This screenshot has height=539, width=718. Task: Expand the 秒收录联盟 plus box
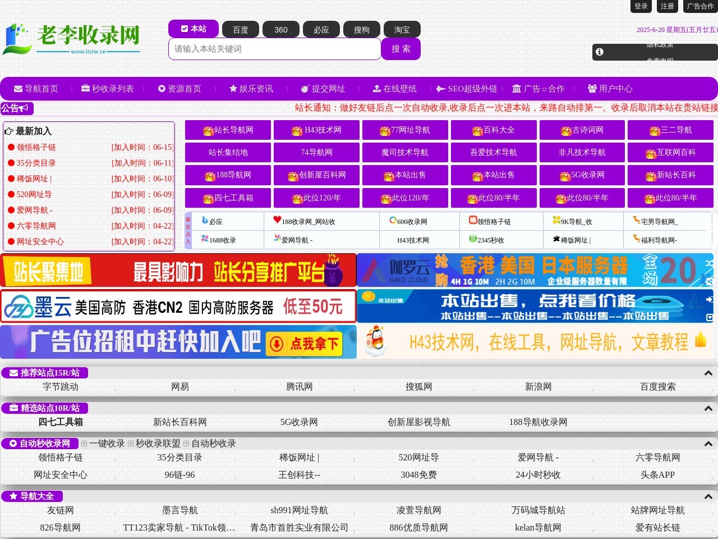[131, 444]
